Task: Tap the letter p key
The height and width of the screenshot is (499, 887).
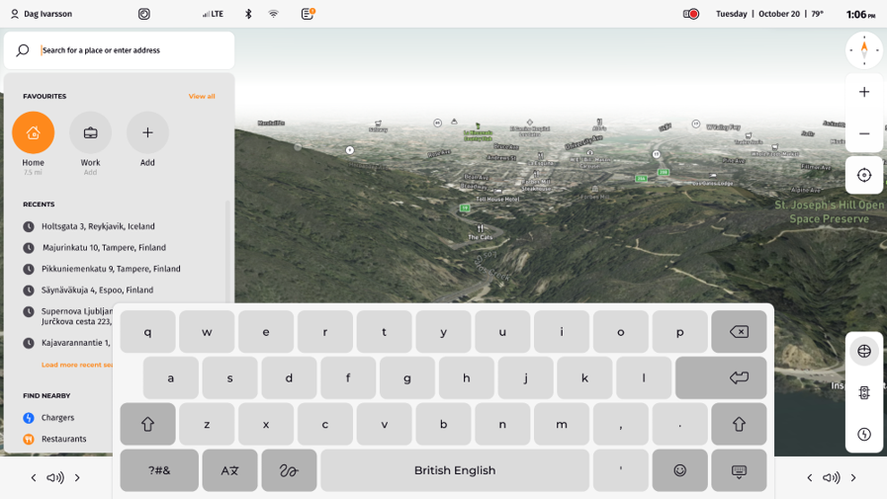Action: (x=680, y=332)
